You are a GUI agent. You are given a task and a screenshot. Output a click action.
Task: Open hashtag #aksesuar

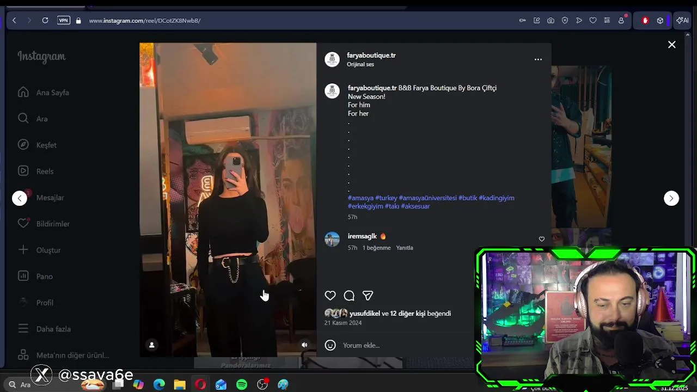(415, 206)
